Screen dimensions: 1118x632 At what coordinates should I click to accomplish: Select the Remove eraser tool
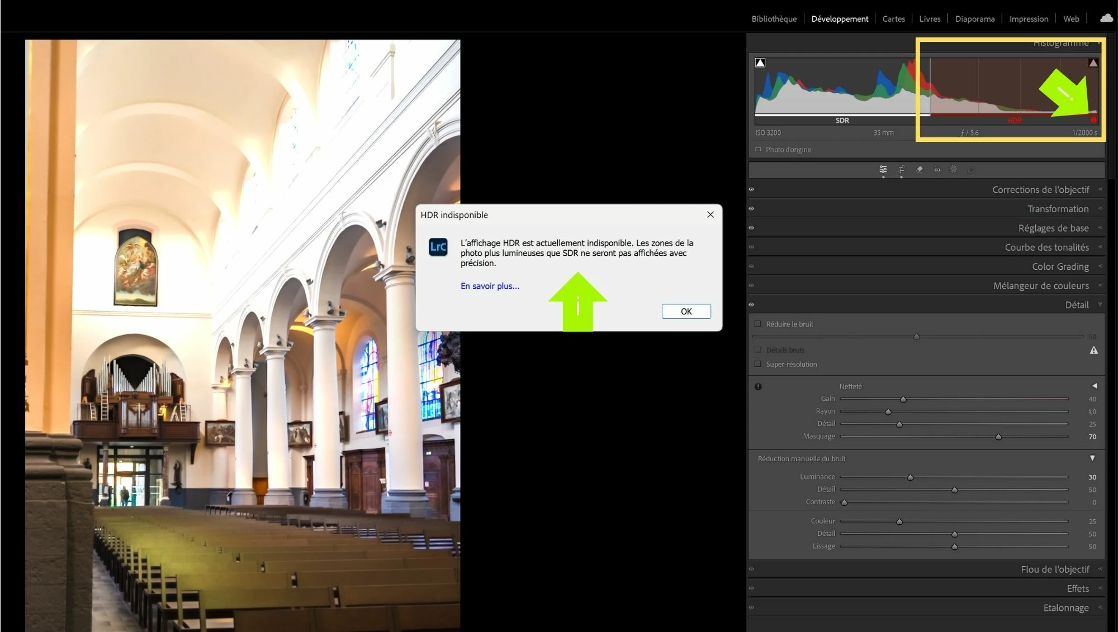920,169
